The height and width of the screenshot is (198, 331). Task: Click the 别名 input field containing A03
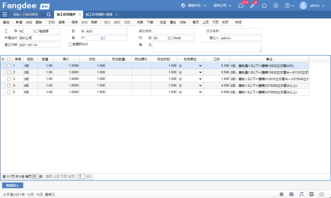click(x=106, y=31)
